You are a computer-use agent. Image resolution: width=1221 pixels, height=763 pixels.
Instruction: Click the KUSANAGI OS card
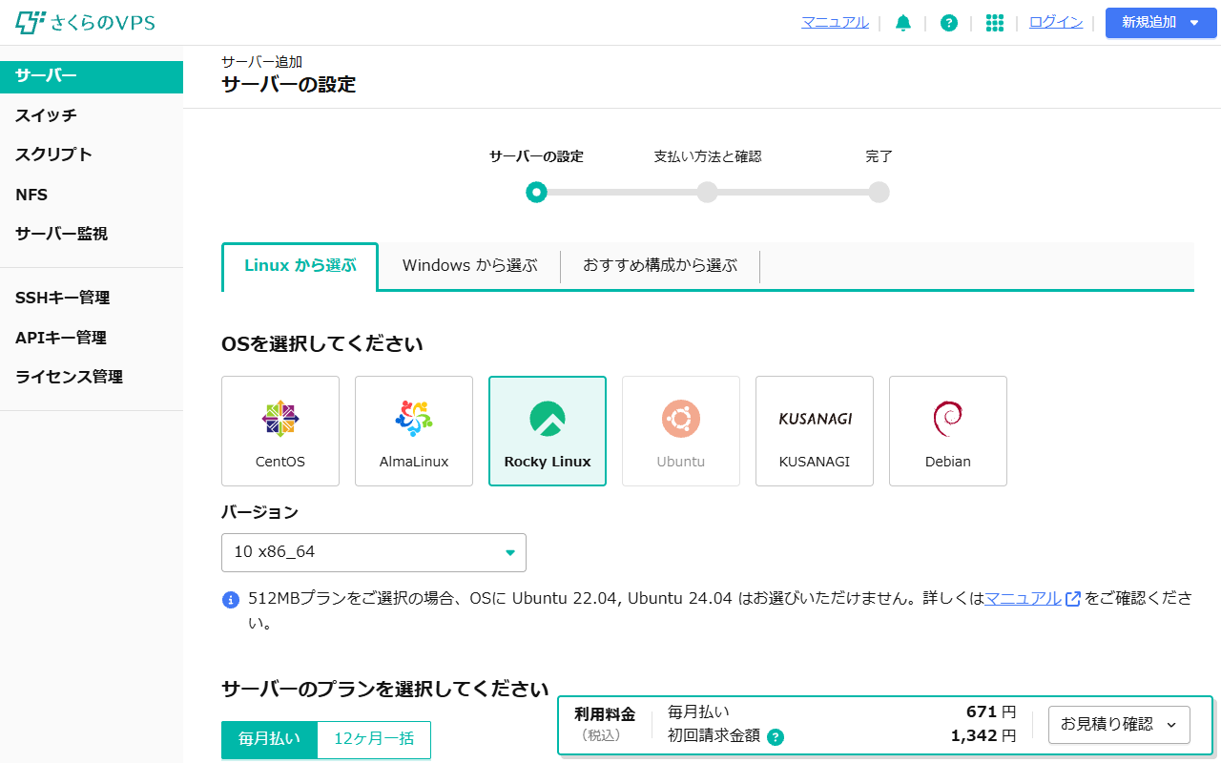click(x=815, y=431)
